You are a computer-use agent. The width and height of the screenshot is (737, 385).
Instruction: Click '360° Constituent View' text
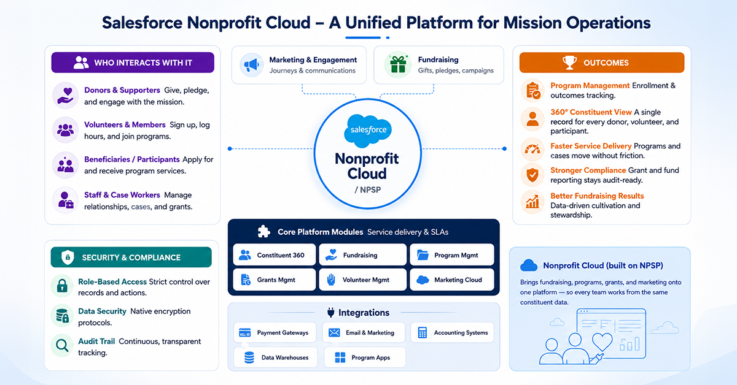(591, 112)
